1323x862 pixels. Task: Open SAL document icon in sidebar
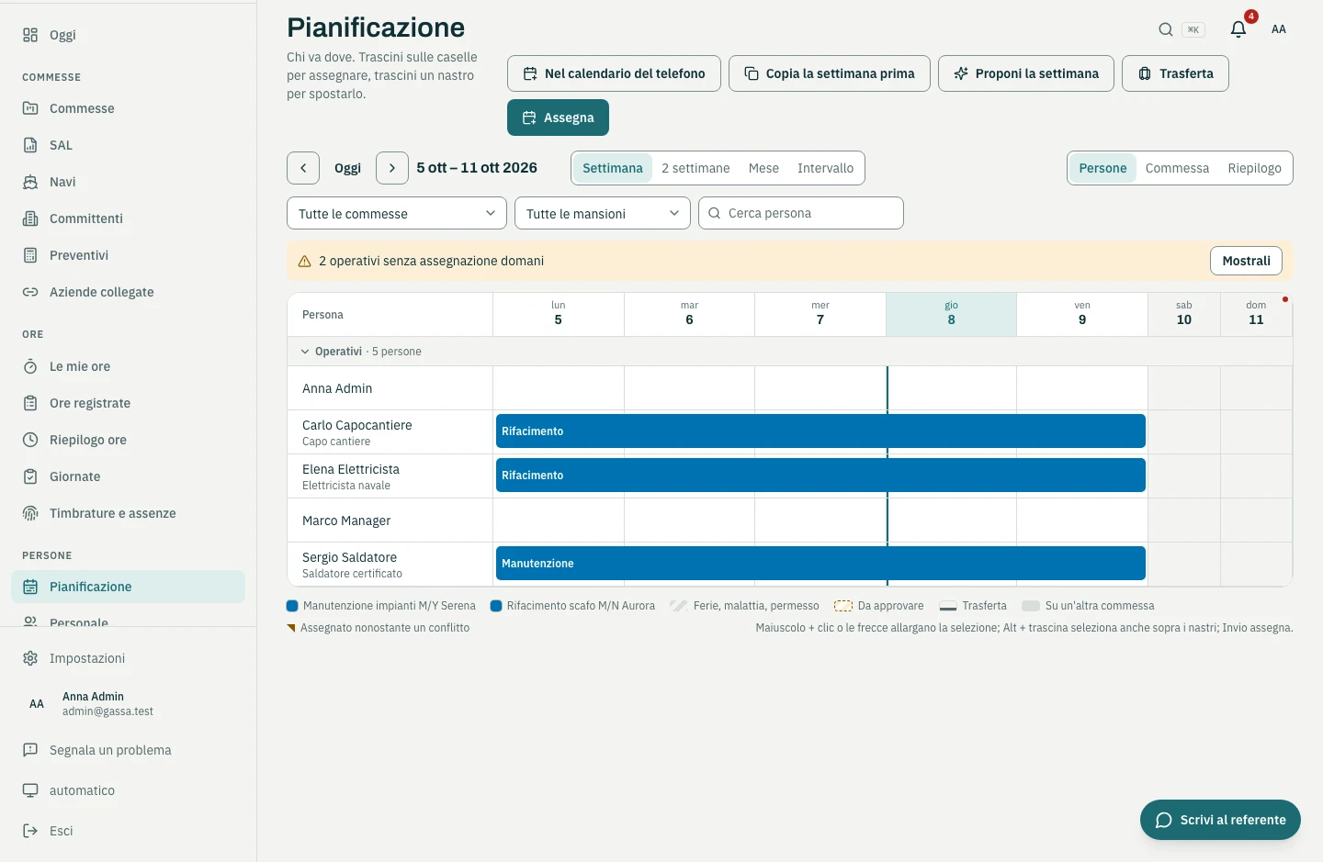30,145
